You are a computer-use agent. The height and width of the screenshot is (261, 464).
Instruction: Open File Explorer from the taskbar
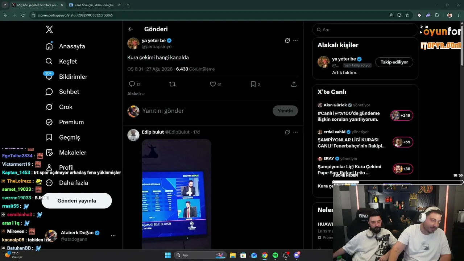(x=233, y=255)
